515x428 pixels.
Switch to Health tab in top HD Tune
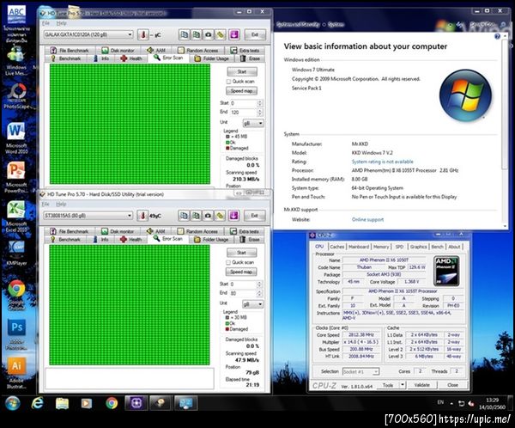click(x=131, y=58)
